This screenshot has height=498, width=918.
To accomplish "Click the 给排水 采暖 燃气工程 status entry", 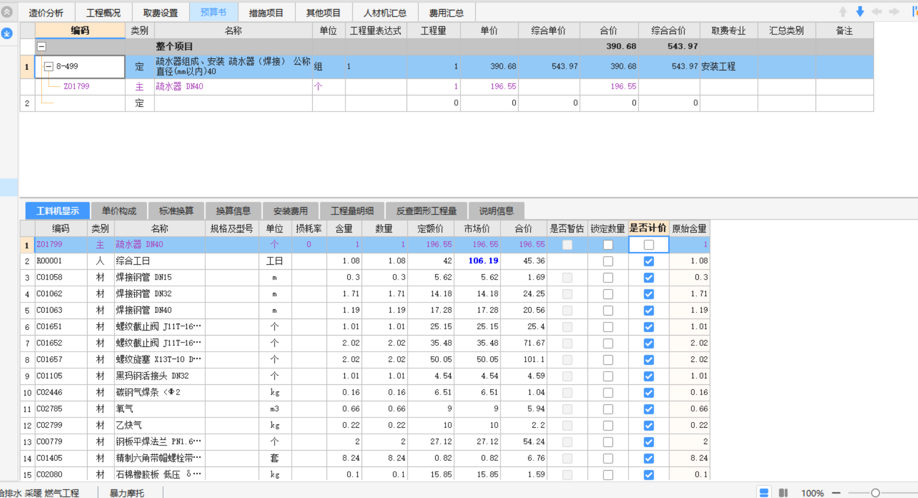I will pyautogui.click(x=39, y=493).
